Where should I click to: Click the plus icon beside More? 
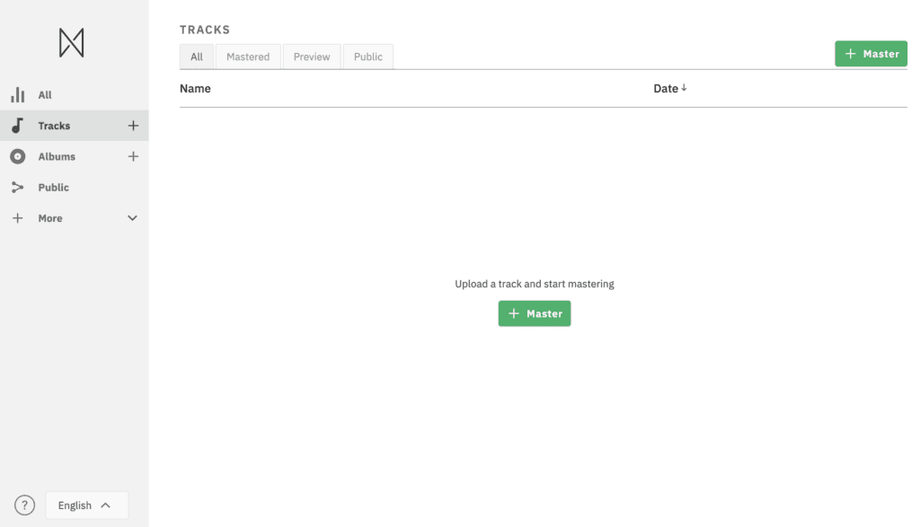click(x=17, y=218)
